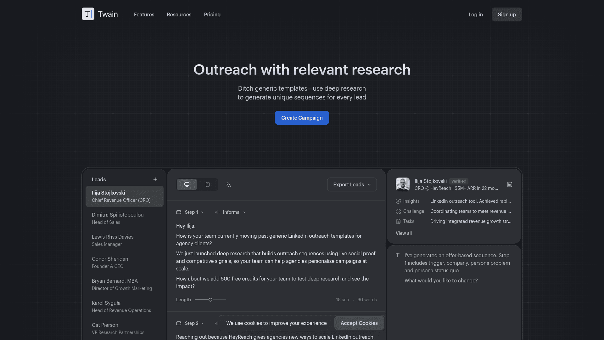
Task: Adjust the Length slider handle
Action: tap(210, 300)
